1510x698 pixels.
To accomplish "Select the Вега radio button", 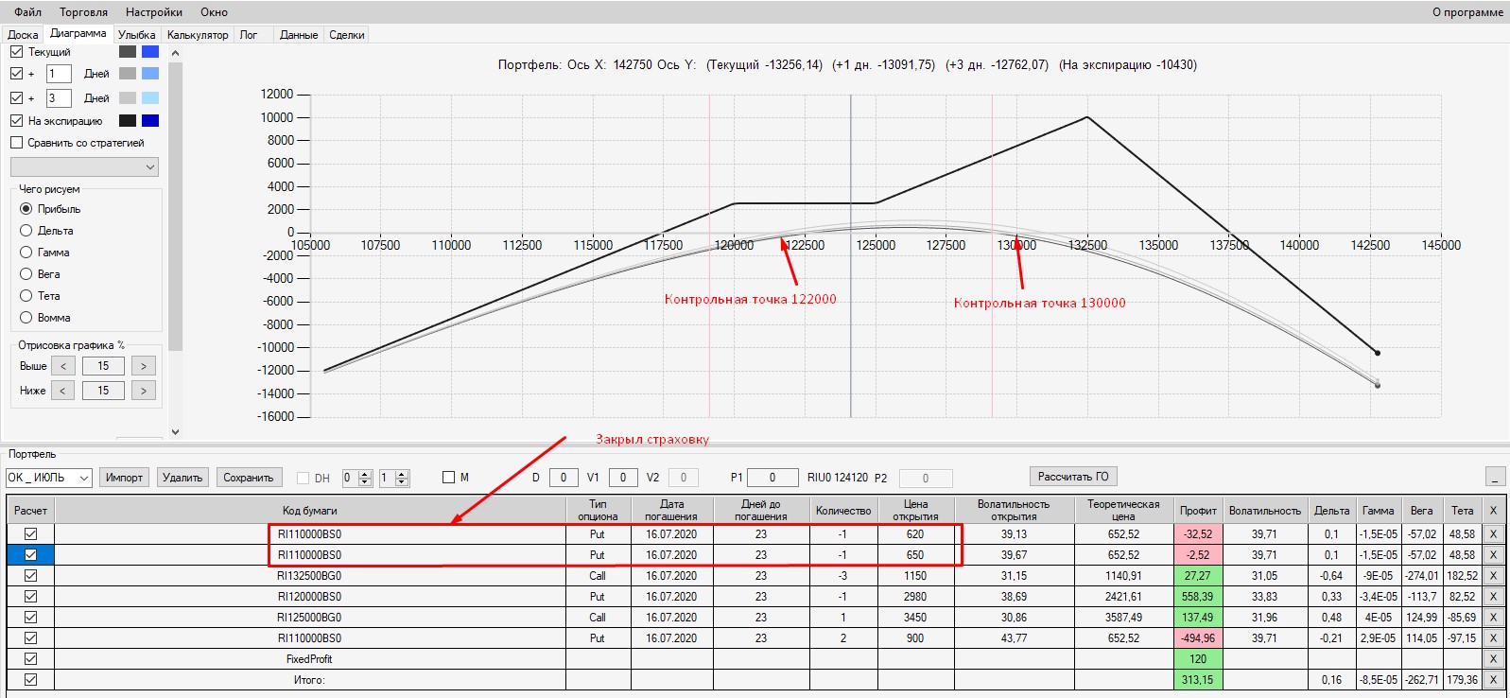I will (26, 274).
